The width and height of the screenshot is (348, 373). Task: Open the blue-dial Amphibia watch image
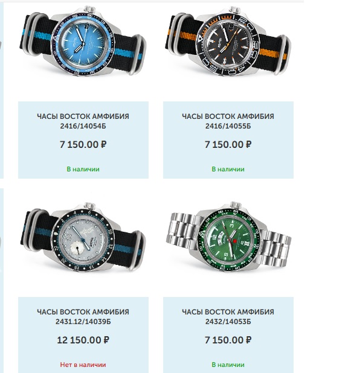(83, 41)
